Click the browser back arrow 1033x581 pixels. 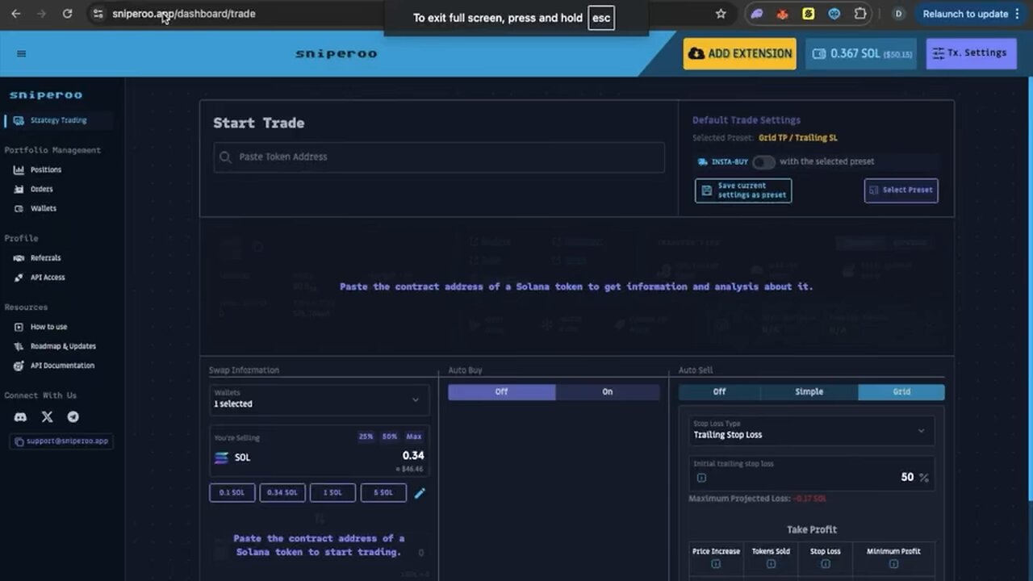(x=16, y=14)
